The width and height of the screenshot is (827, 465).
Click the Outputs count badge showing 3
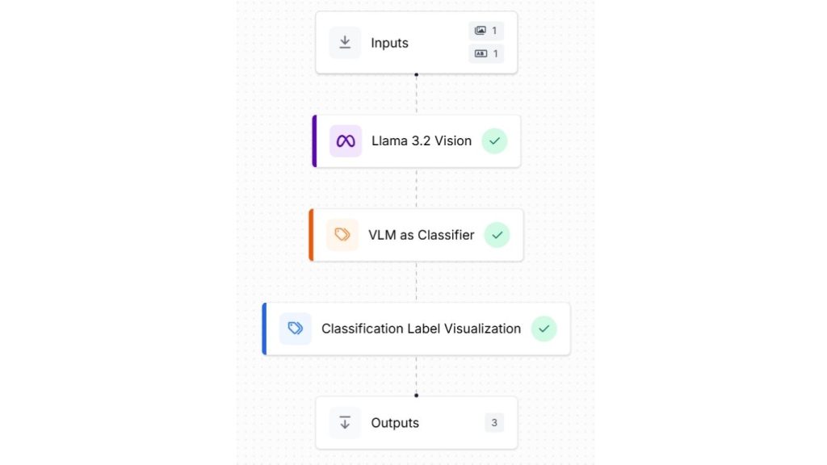(x=494, y=422)
